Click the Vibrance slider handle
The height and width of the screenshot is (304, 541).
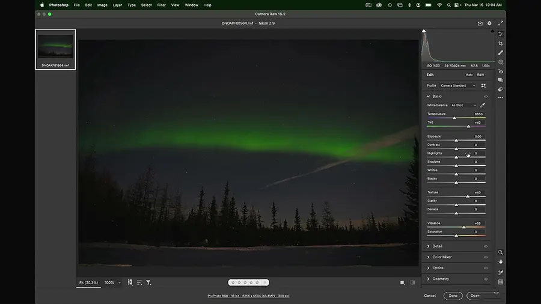pos(463,227)
